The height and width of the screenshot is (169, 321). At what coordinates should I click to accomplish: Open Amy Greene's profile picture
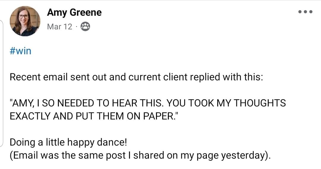coord(25,21)
